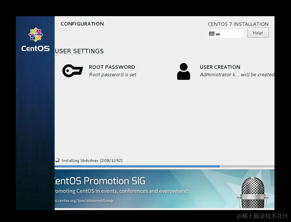Image resolution: width=291 pixels, height=222 pixels.
Task: Click the keyboard layout icon
Action: (212, 34)
